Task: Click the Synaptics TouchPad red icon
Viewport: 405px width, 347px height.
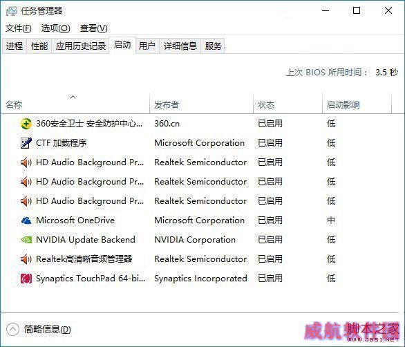Action: pos(26,279)
